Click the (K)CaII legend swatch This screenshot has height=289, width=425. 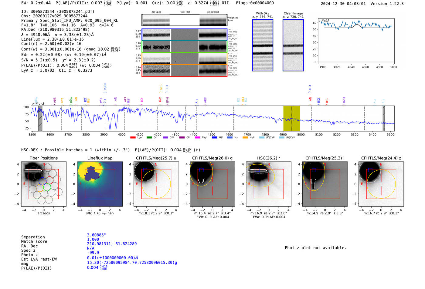[262, 137]
